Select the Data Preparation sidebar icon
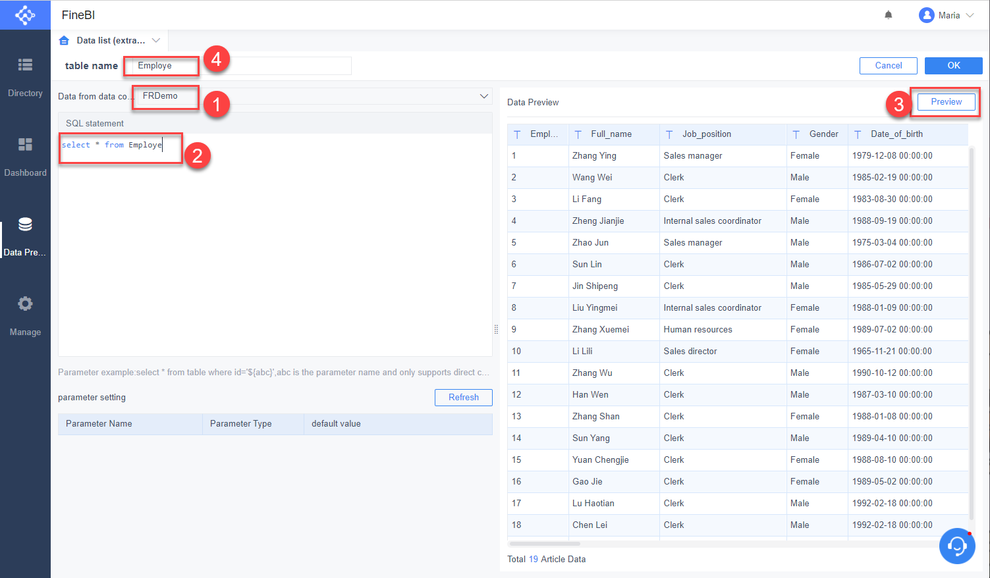Screen dimensions: 990x578 25,224
